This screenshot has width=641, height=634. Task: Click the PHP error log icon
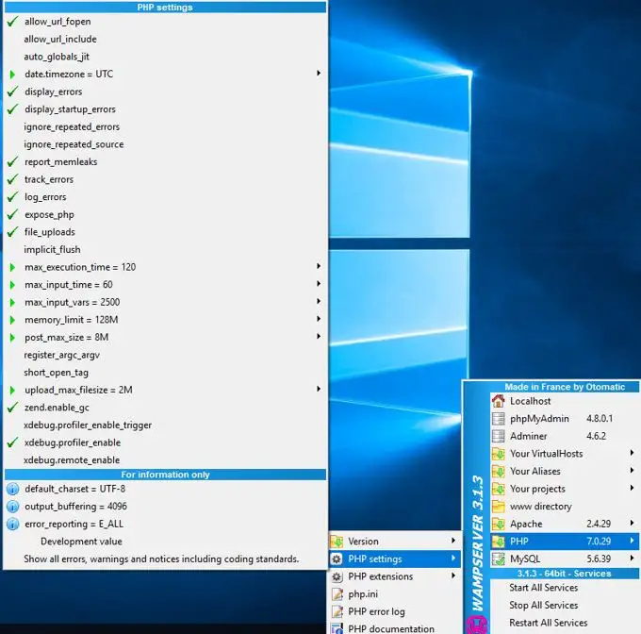tap(337, 611)
